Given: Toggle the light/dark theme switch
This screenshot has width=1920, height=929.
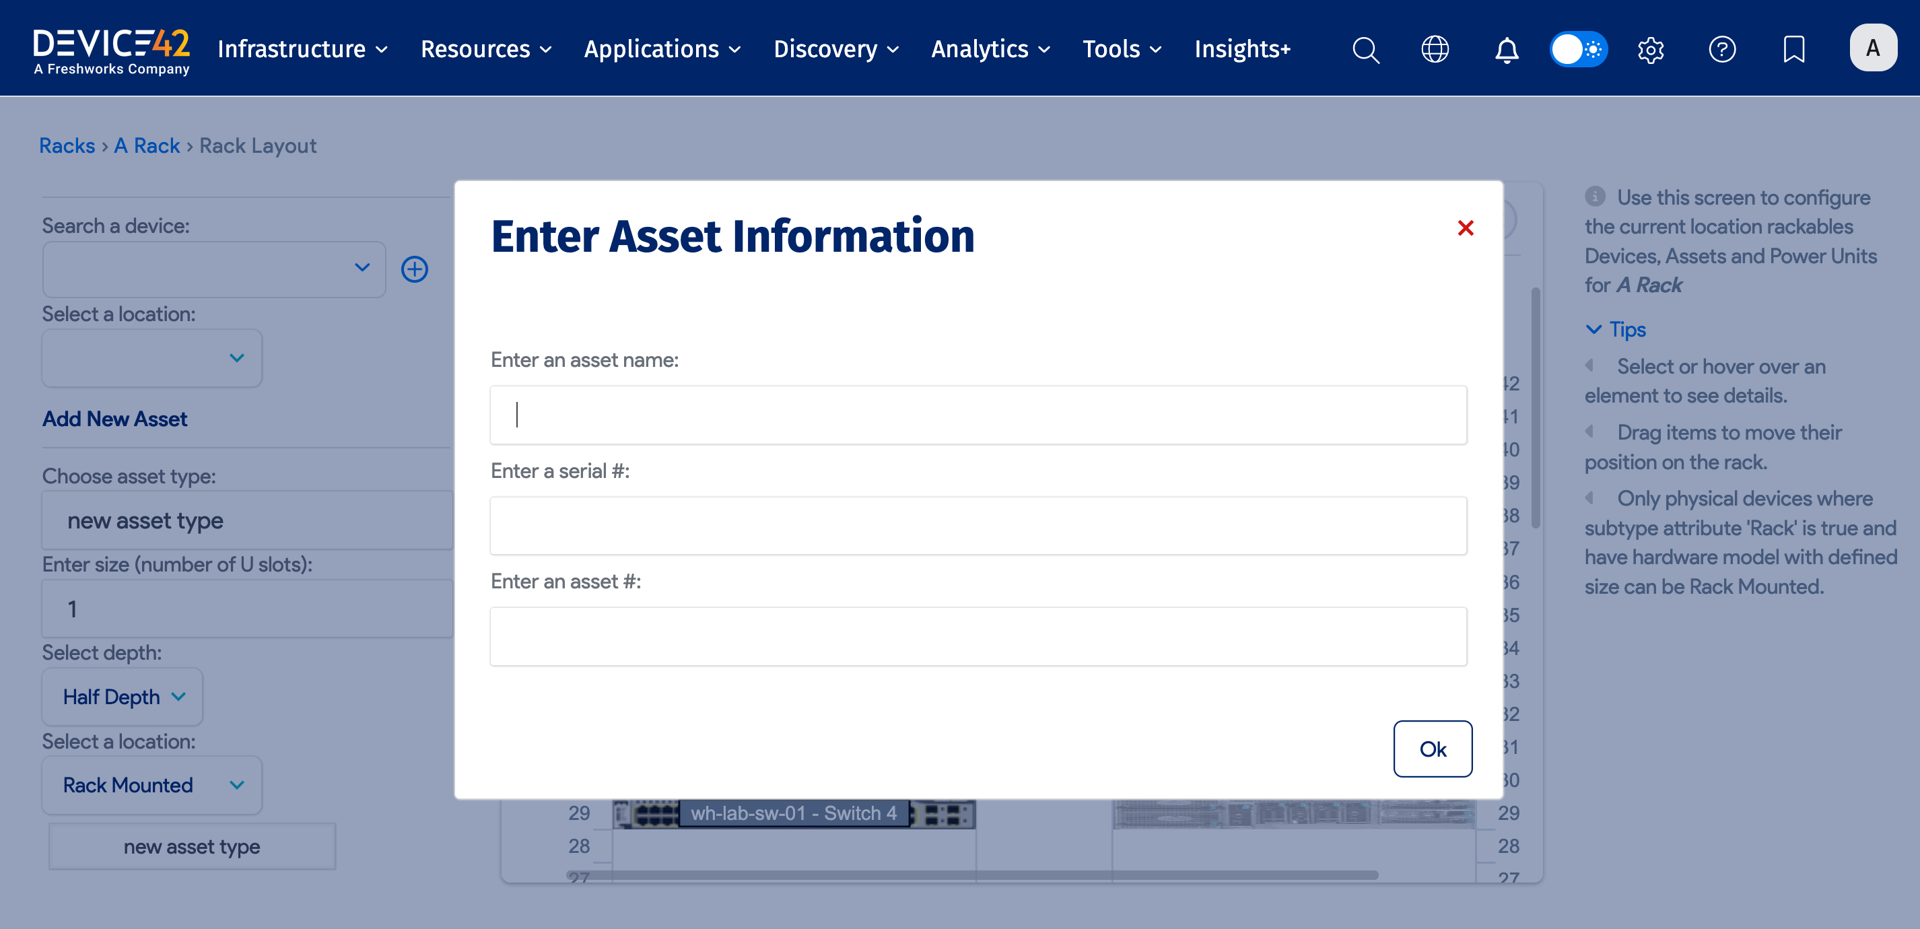Looking at the screenshot, I should point(1579,49).
